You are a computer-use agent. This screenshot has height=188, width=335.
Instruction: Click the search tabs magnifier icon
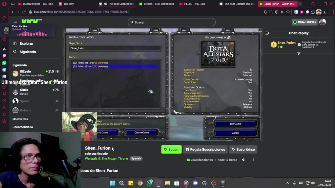(x=313, y=4)
